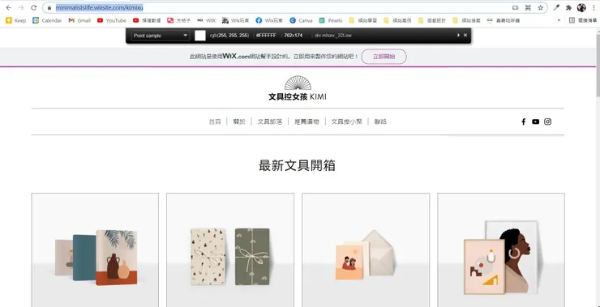The height and width of the screenshot is (307, 600).
Task: Click the #FFFFFF hex value
Action: (266, 36)
